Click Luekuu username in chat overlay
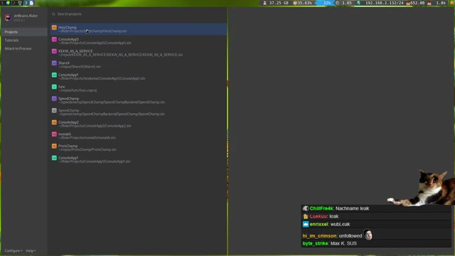455x256 pixels. [318, 216]
